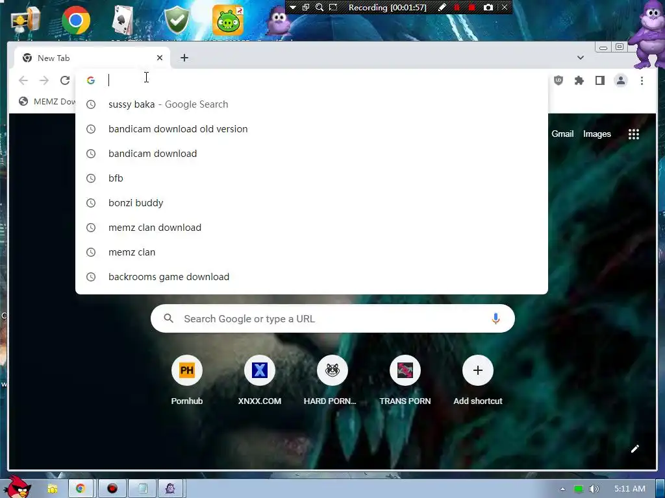Viewport: 665px width, 498px height.
Task: Open the Bandicam recorder dropdown arrow
Action: point(293,7)
